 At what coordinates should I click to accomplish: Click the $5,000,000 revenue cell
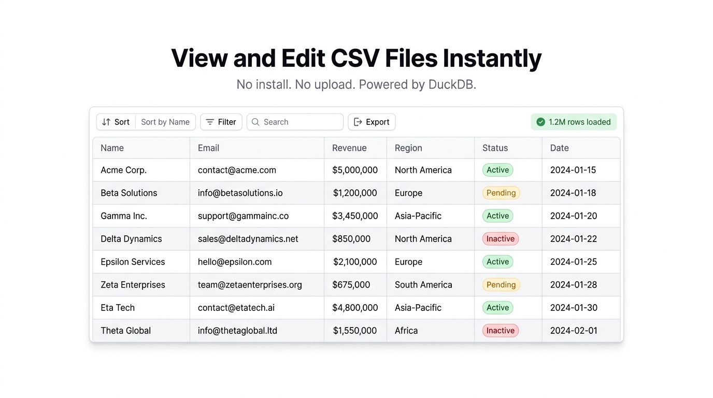click(x=355, y=170)
